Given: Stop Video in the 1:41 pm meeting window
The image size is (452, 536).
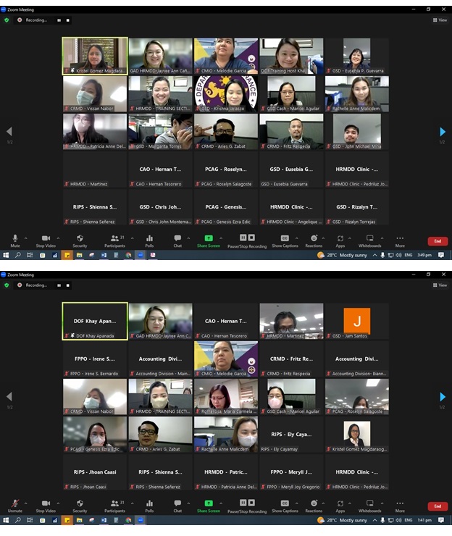Looking at the screenshot, I should (x=46, y=506).
